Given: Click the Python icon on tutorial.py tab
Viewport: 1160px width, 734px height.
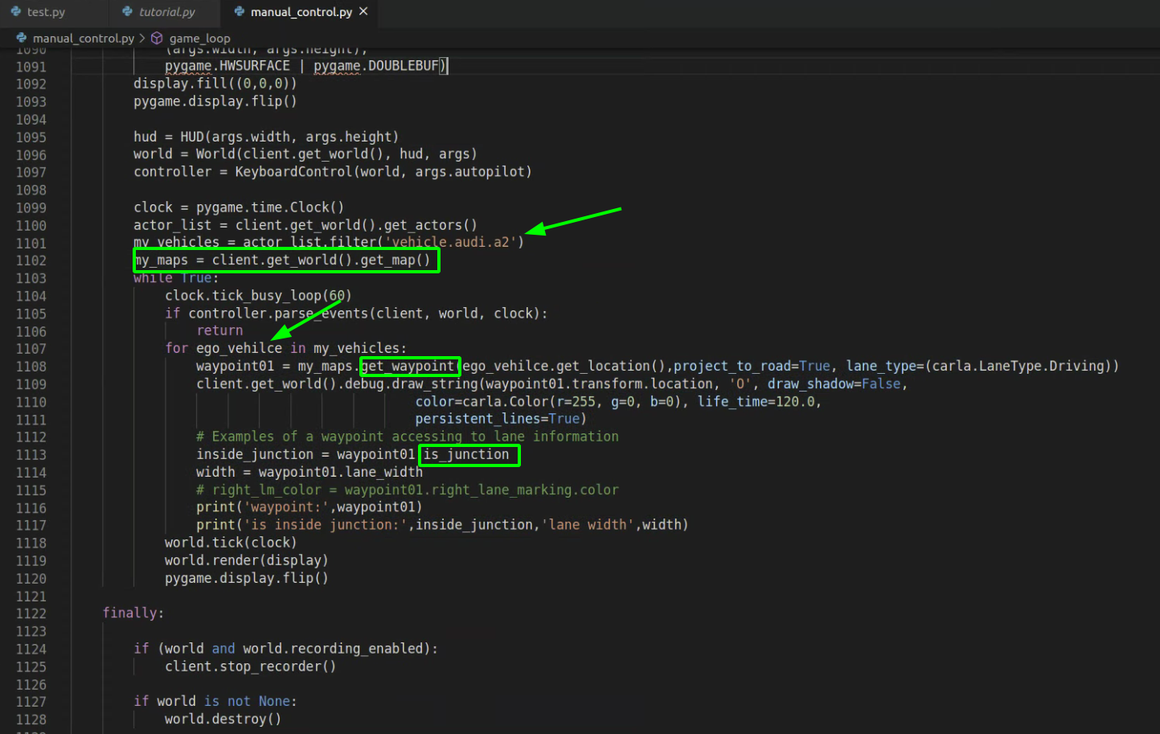Looking at the screenshot, I should tap(127, 12).
